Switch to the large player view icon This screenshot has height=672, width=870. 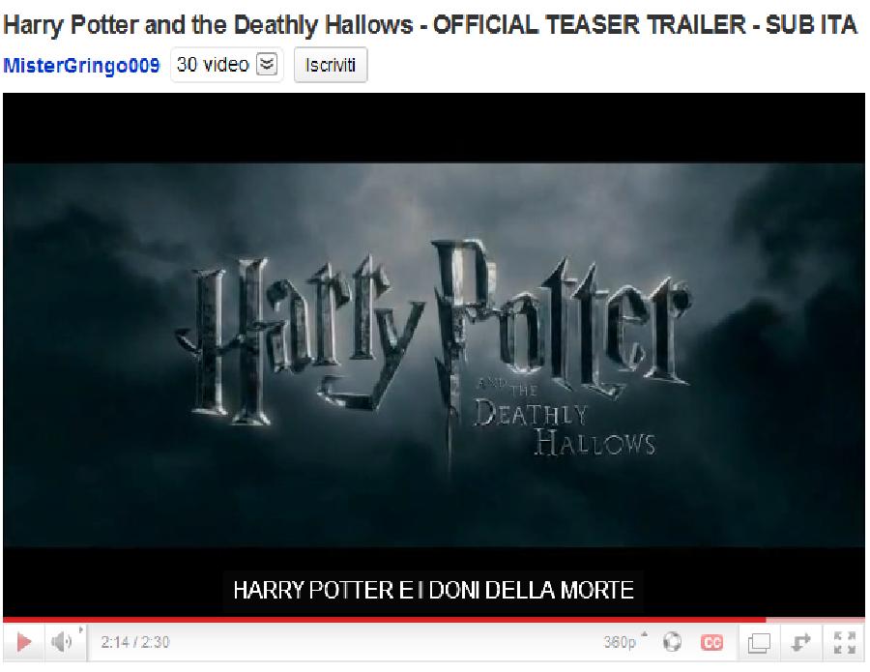tap(759, 643)
